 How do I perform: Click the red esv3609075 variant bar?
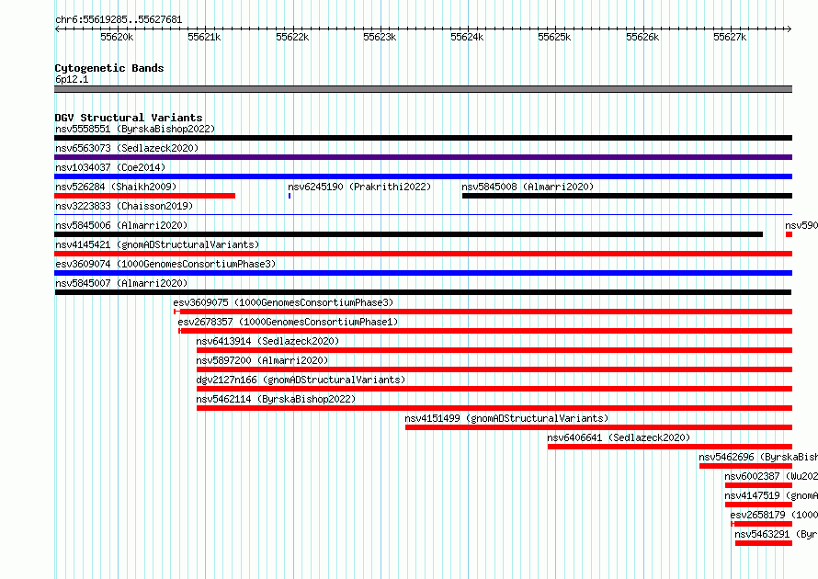coord(483,312)
